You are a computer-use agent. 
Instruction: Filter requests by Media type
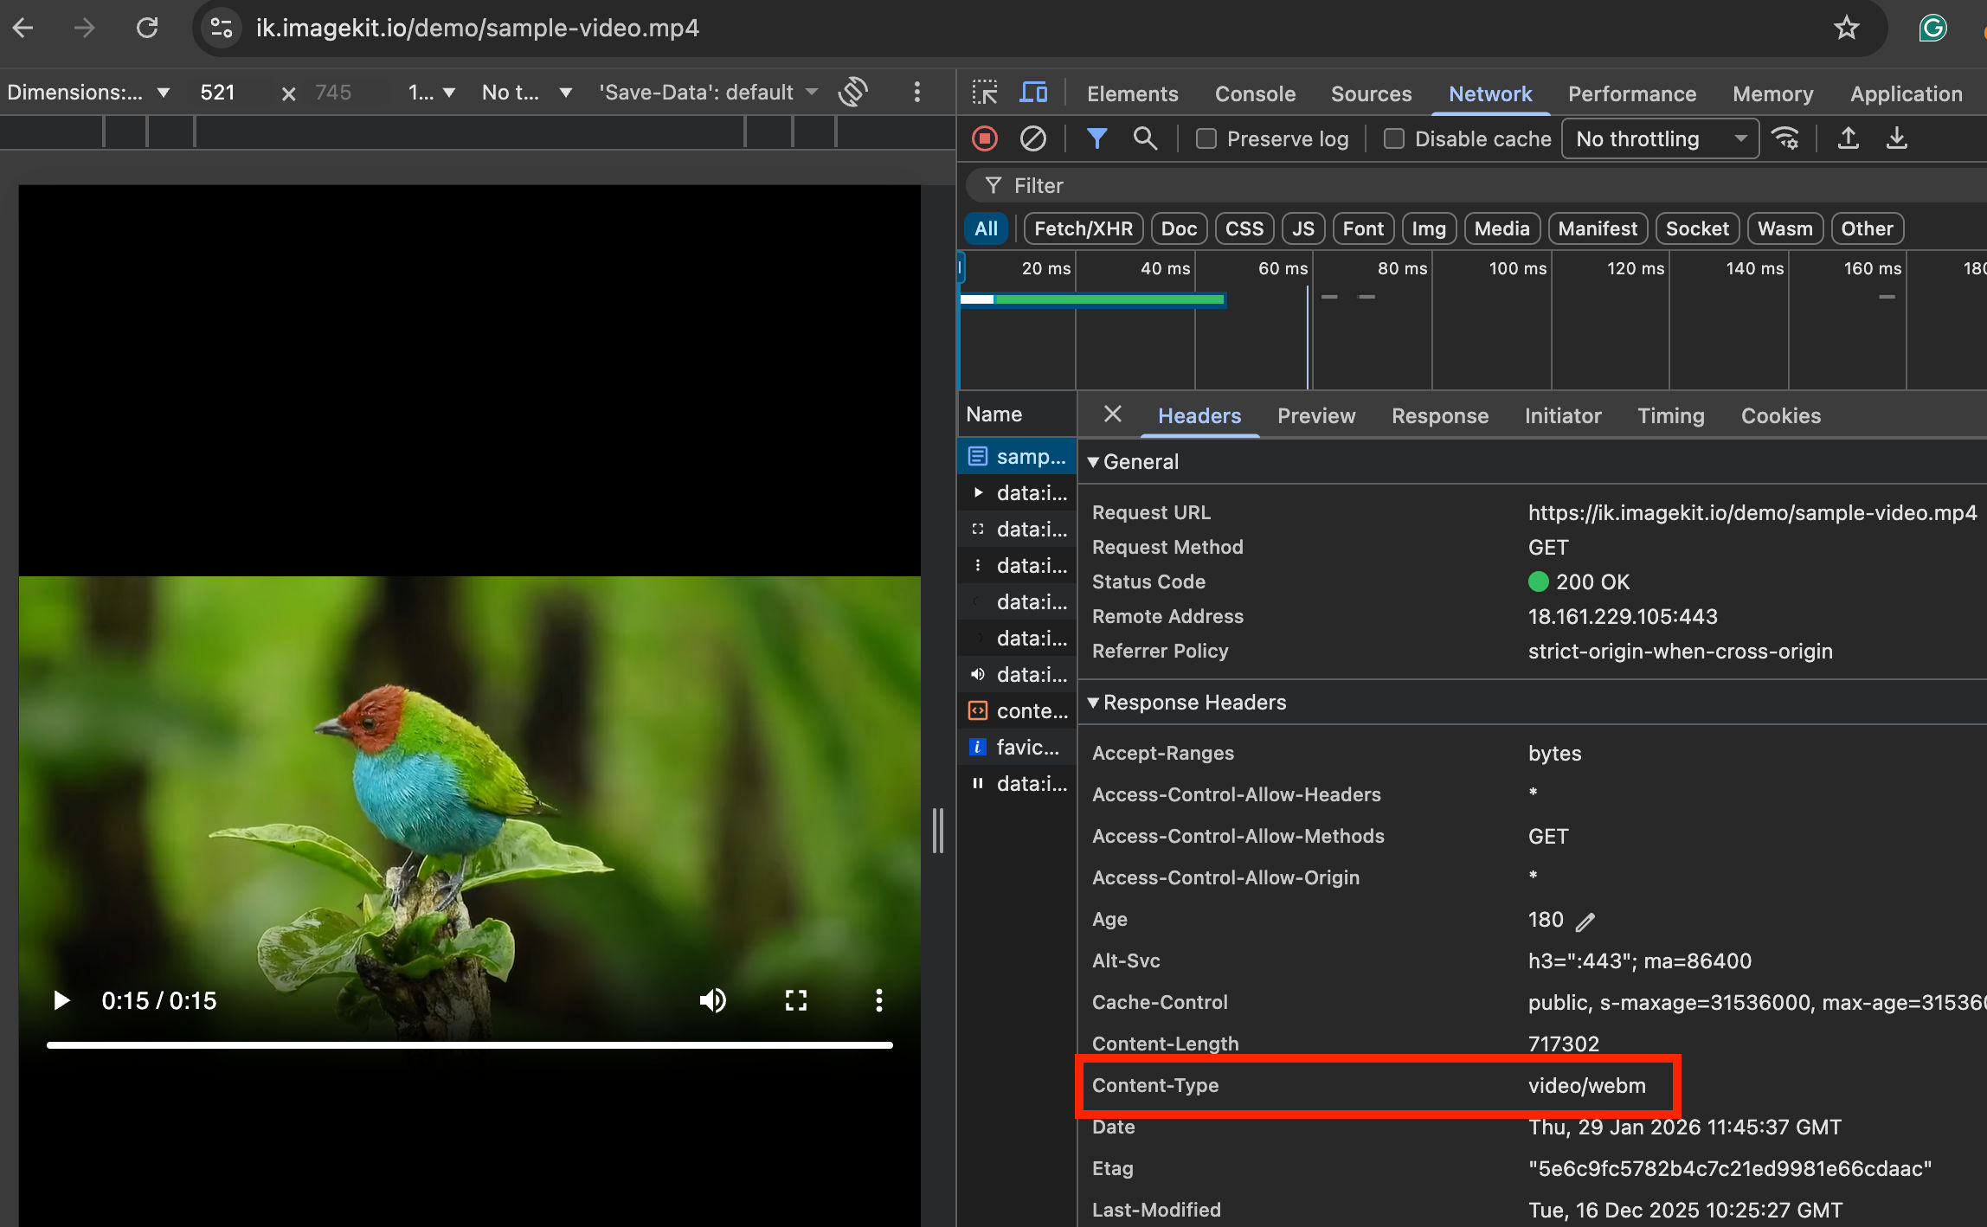tap(1502, 228)
